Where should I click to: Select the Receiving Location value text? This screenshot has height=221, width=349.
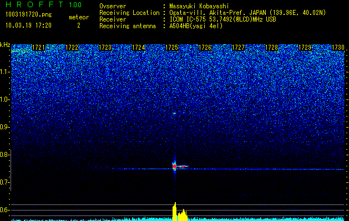[x=247, y=13]
